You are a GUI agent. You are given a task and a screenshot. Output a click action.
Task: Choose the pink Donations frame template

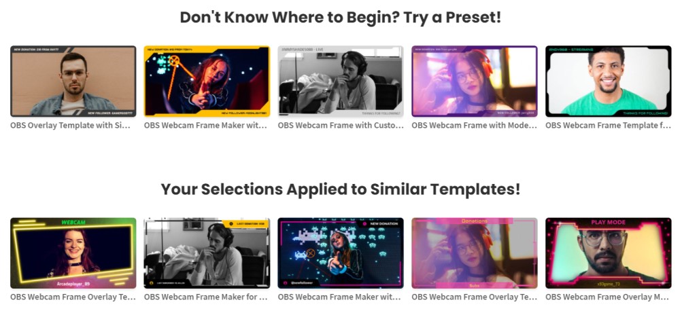tap(475, 253)
